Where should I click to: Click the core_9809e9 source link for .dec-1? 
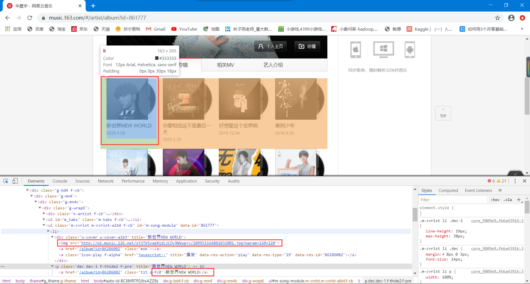[497, 221]
